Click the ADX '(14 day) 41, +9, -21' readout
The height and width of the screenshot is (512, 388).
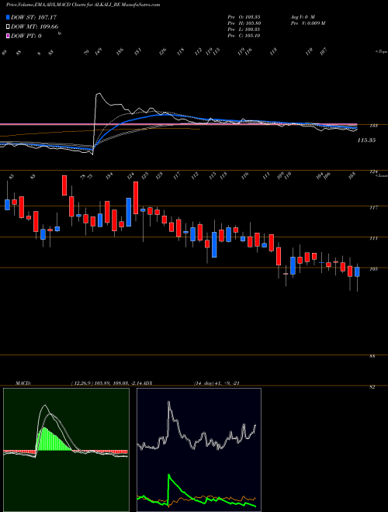click(x=217, y=382)
